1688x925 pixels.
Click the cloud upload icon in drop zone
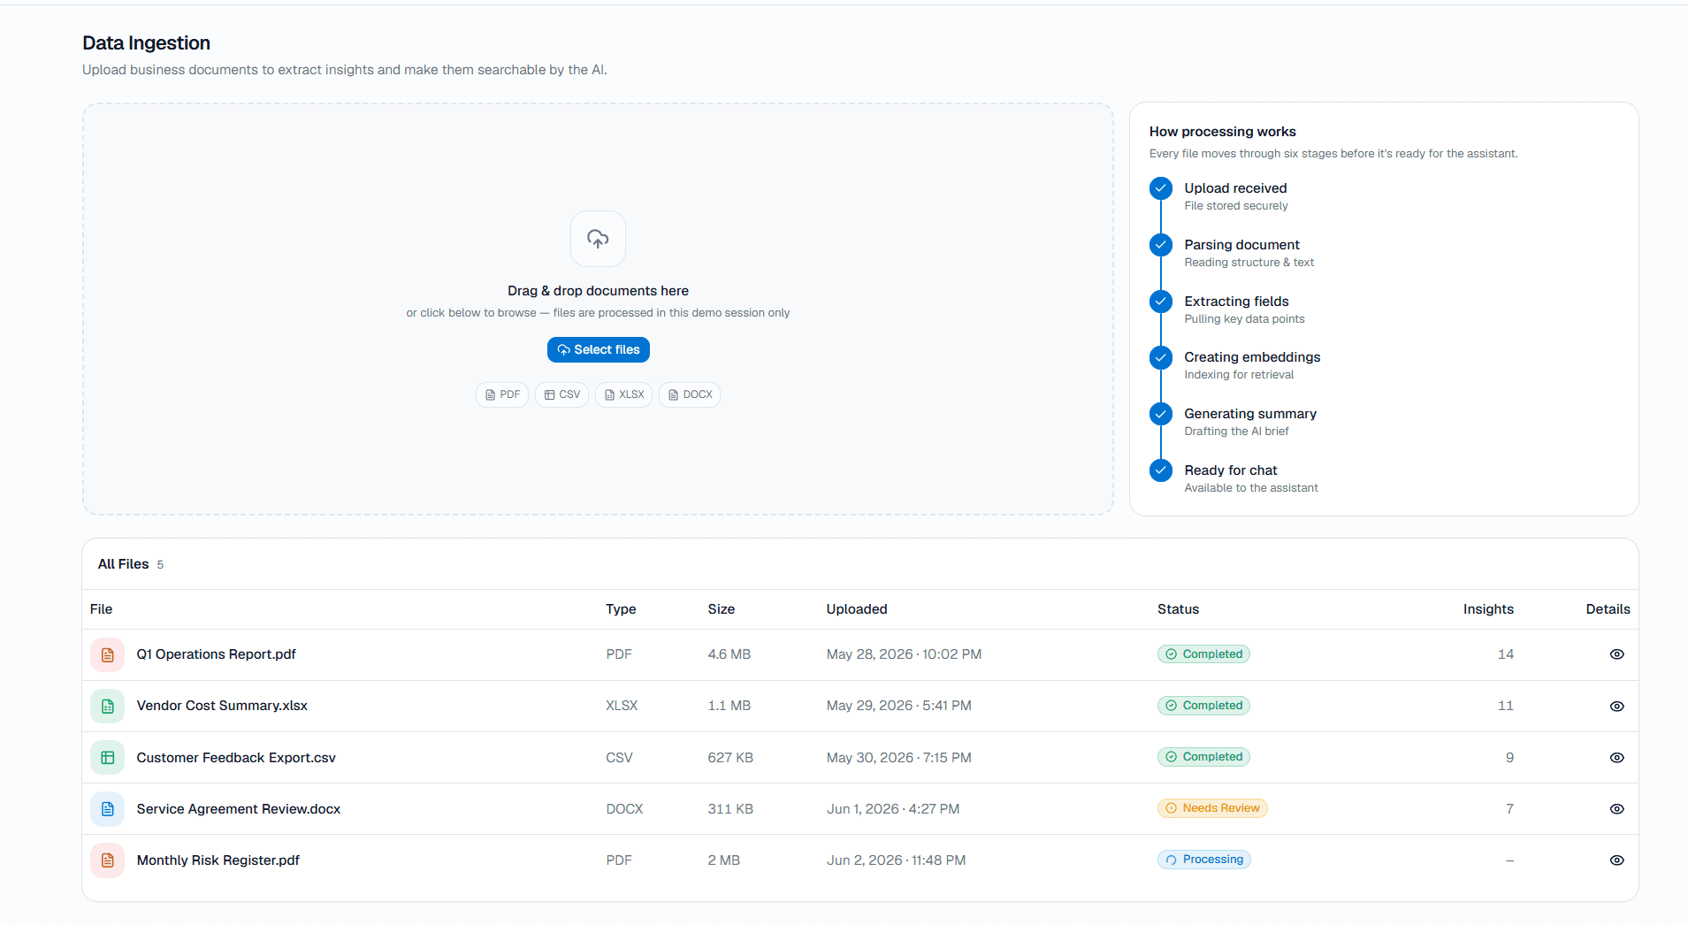tap(598, 239)
